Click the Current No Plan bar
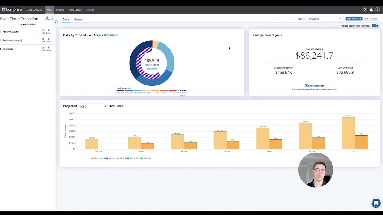The image size is (383, 215). coord(92,144)
